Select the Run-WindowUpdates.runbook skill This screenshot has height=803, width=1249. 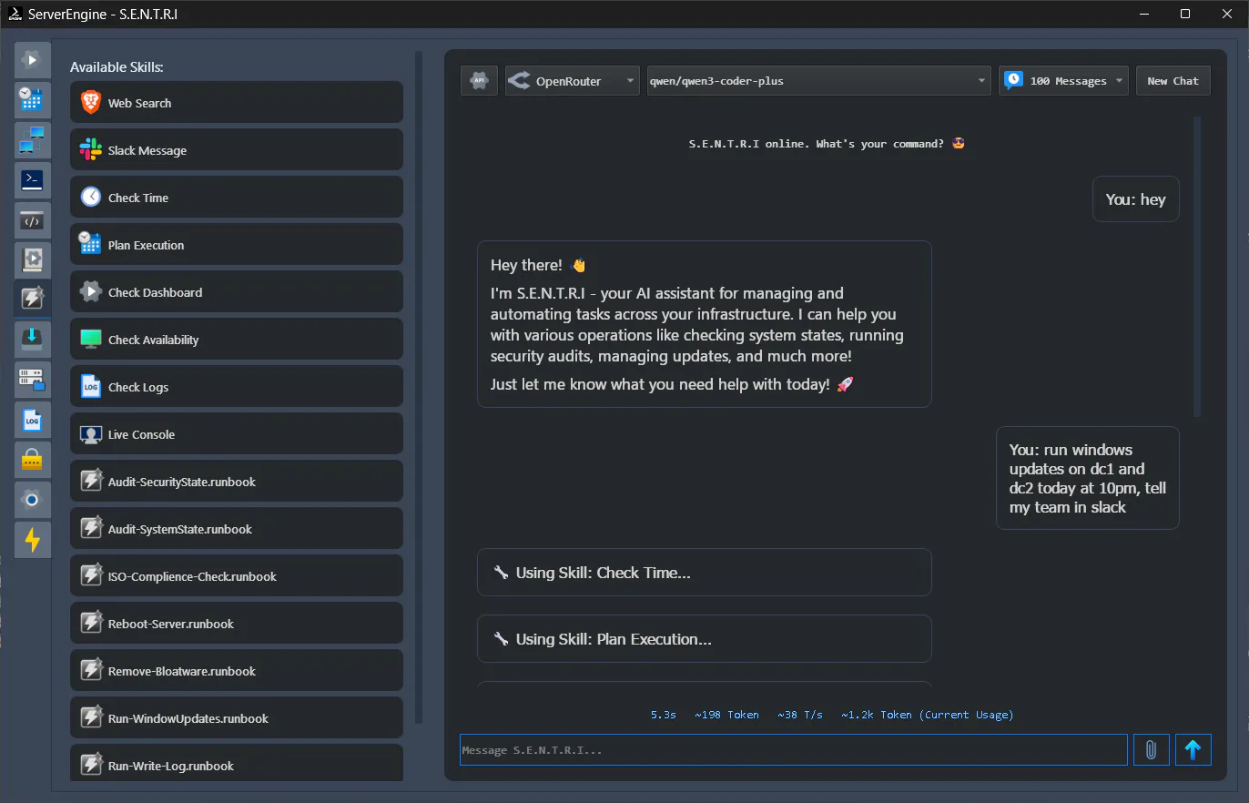(x=237, y=717)
